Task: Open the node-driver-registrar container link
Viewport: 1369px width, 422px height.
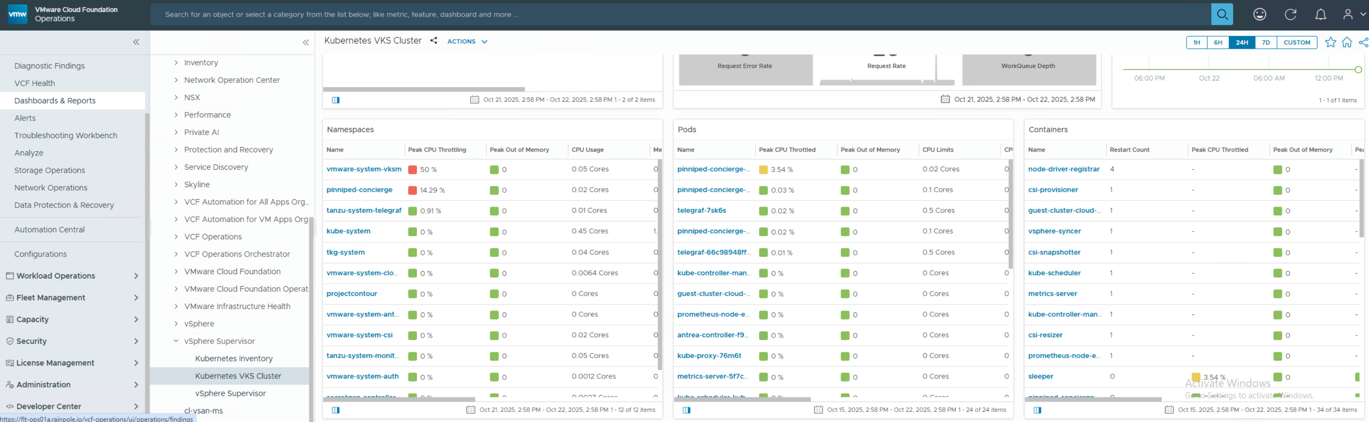Action: click(x=1064, y=169)
